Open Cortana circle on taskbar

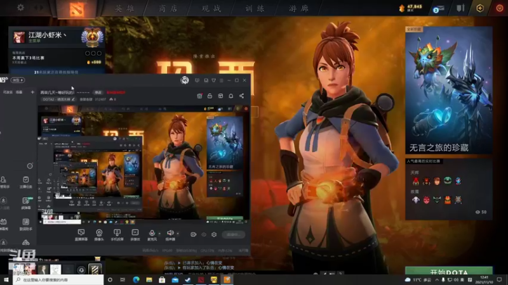point(110,280)
